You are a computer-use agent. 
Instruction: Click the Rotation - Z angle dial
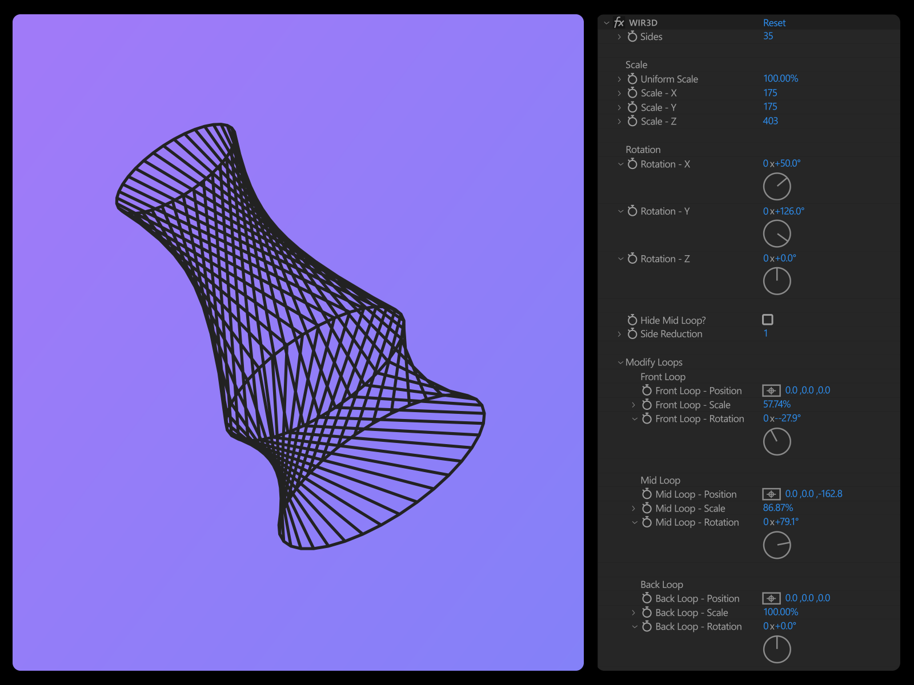tap(777, 281)
